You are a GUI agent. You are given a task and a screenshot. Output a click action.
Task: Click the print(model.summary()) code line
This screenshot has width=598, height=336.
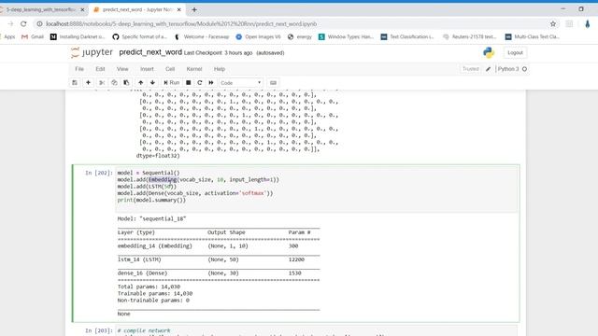[151, 200]
